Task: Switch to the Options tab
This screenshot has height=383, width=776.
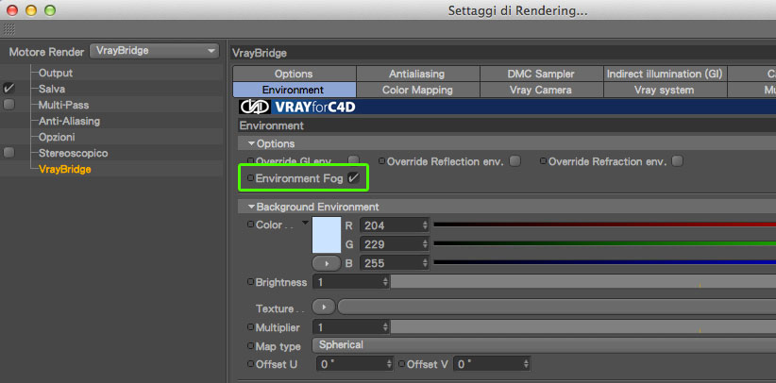Action: [294, 74]
